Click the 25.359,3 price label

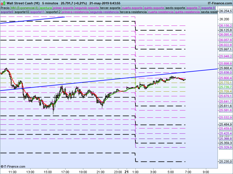225,143
